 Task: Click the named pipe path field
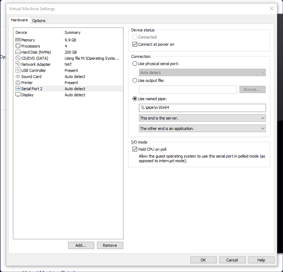click(x=202, y=108)
